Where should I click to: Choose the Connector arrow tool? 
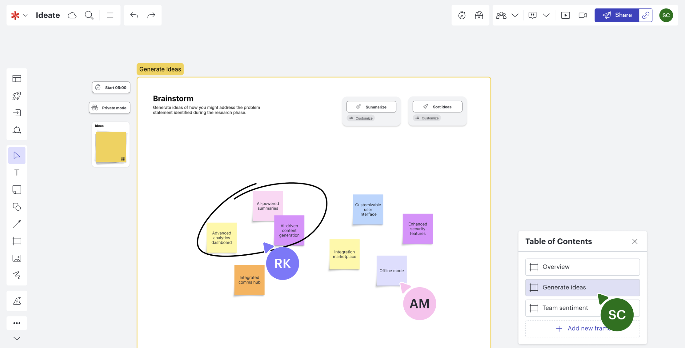[x=17, y=224]
